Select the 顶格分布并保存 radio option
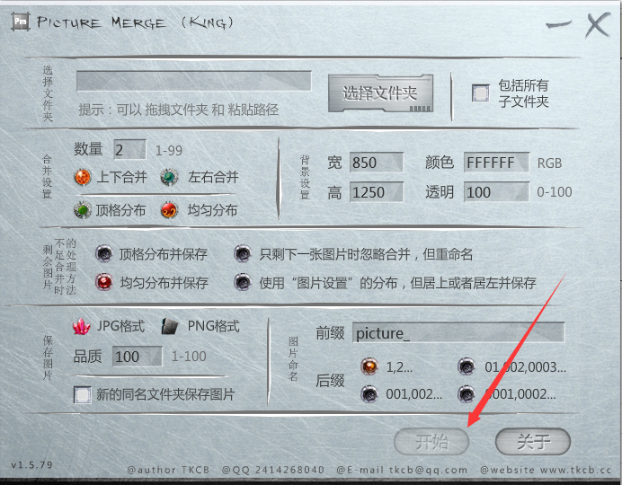 [x=104, y=253]
